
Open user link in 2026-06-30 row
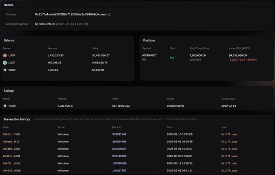(x=229, y=156)
